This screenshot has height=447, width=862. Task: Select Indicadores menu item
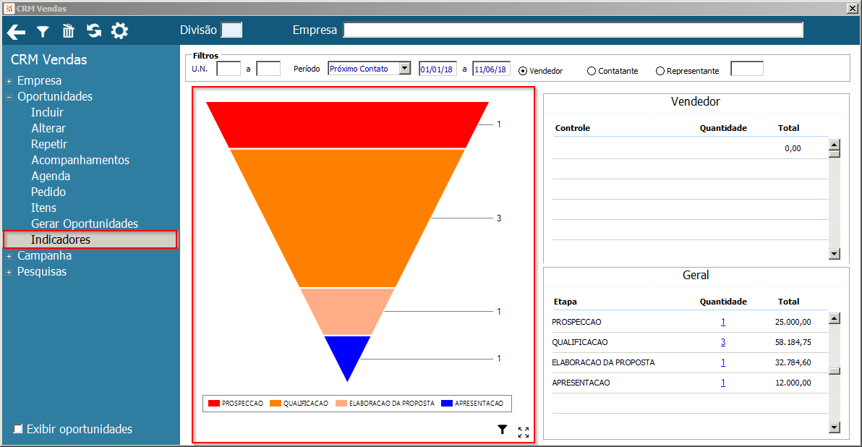90,239
